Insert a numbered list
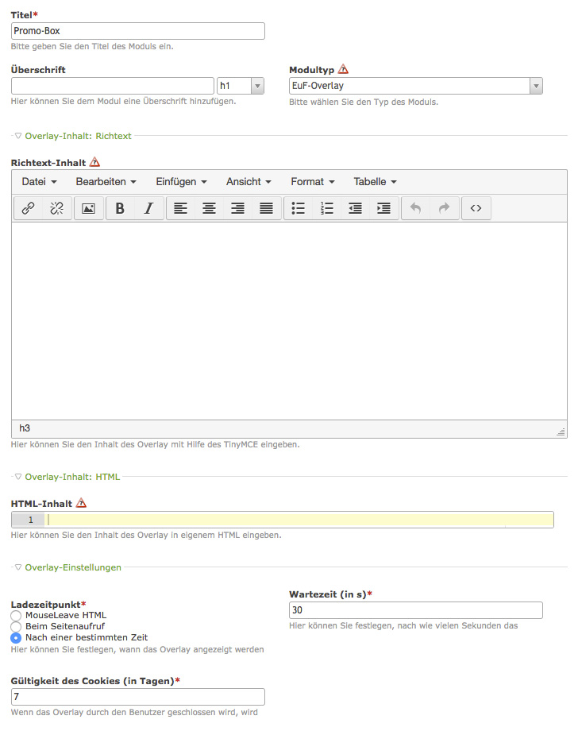Screen dimensions: 578x735 (x=327, y=208)
